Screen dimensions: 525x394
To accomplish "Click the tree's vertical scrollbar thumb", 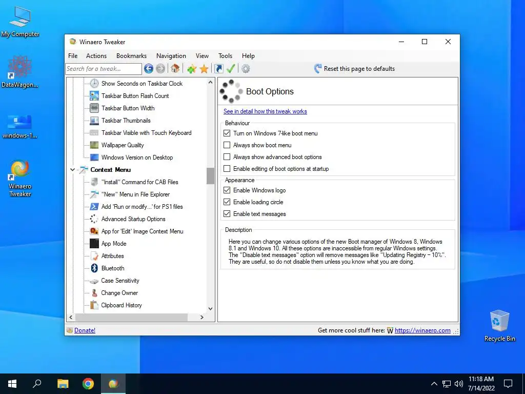I will [210, 176].
